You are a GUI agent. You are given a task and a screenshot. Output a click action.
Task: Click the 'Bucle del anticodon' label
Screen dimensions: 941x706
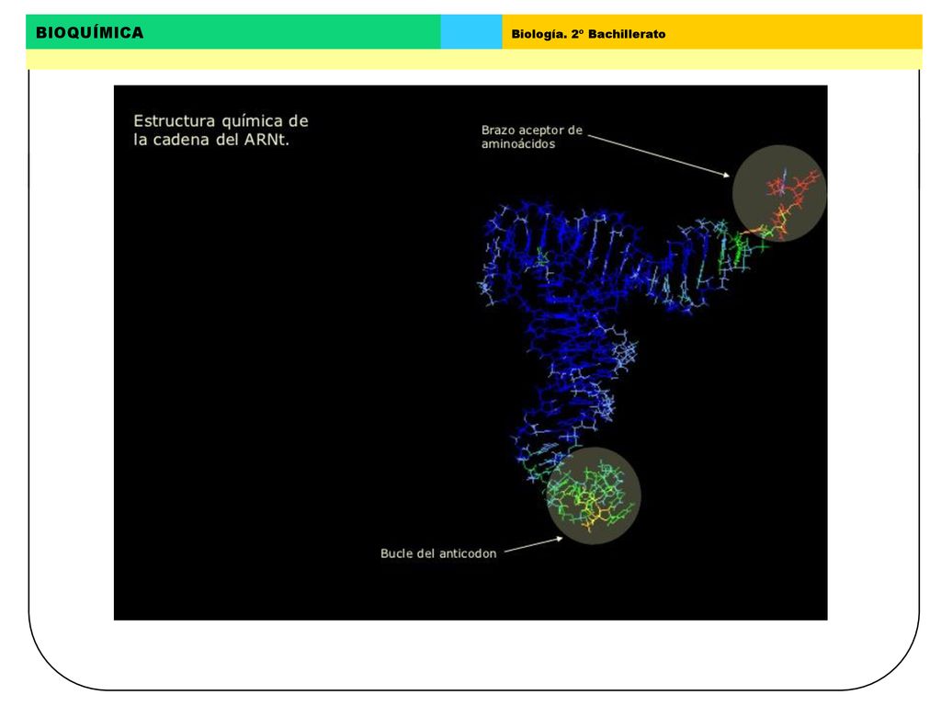tap(438, 553)
